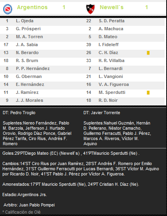Click the Argentinos Juniors team crest
Viewport: 167px width, 216px height.
coord(8,9)
